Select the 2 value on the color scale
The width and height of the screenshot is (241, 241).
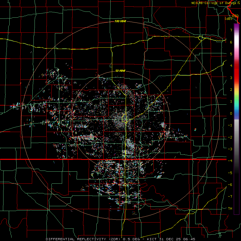click(231, 90)
